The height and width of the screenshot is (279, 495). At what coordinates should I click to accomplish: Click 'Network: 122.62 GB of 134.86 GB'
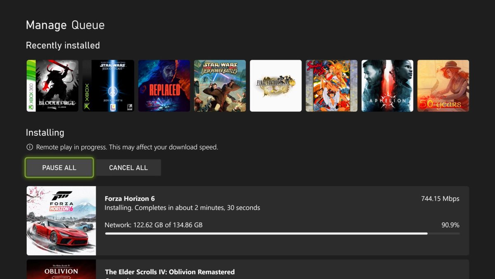tap(153, 225)
